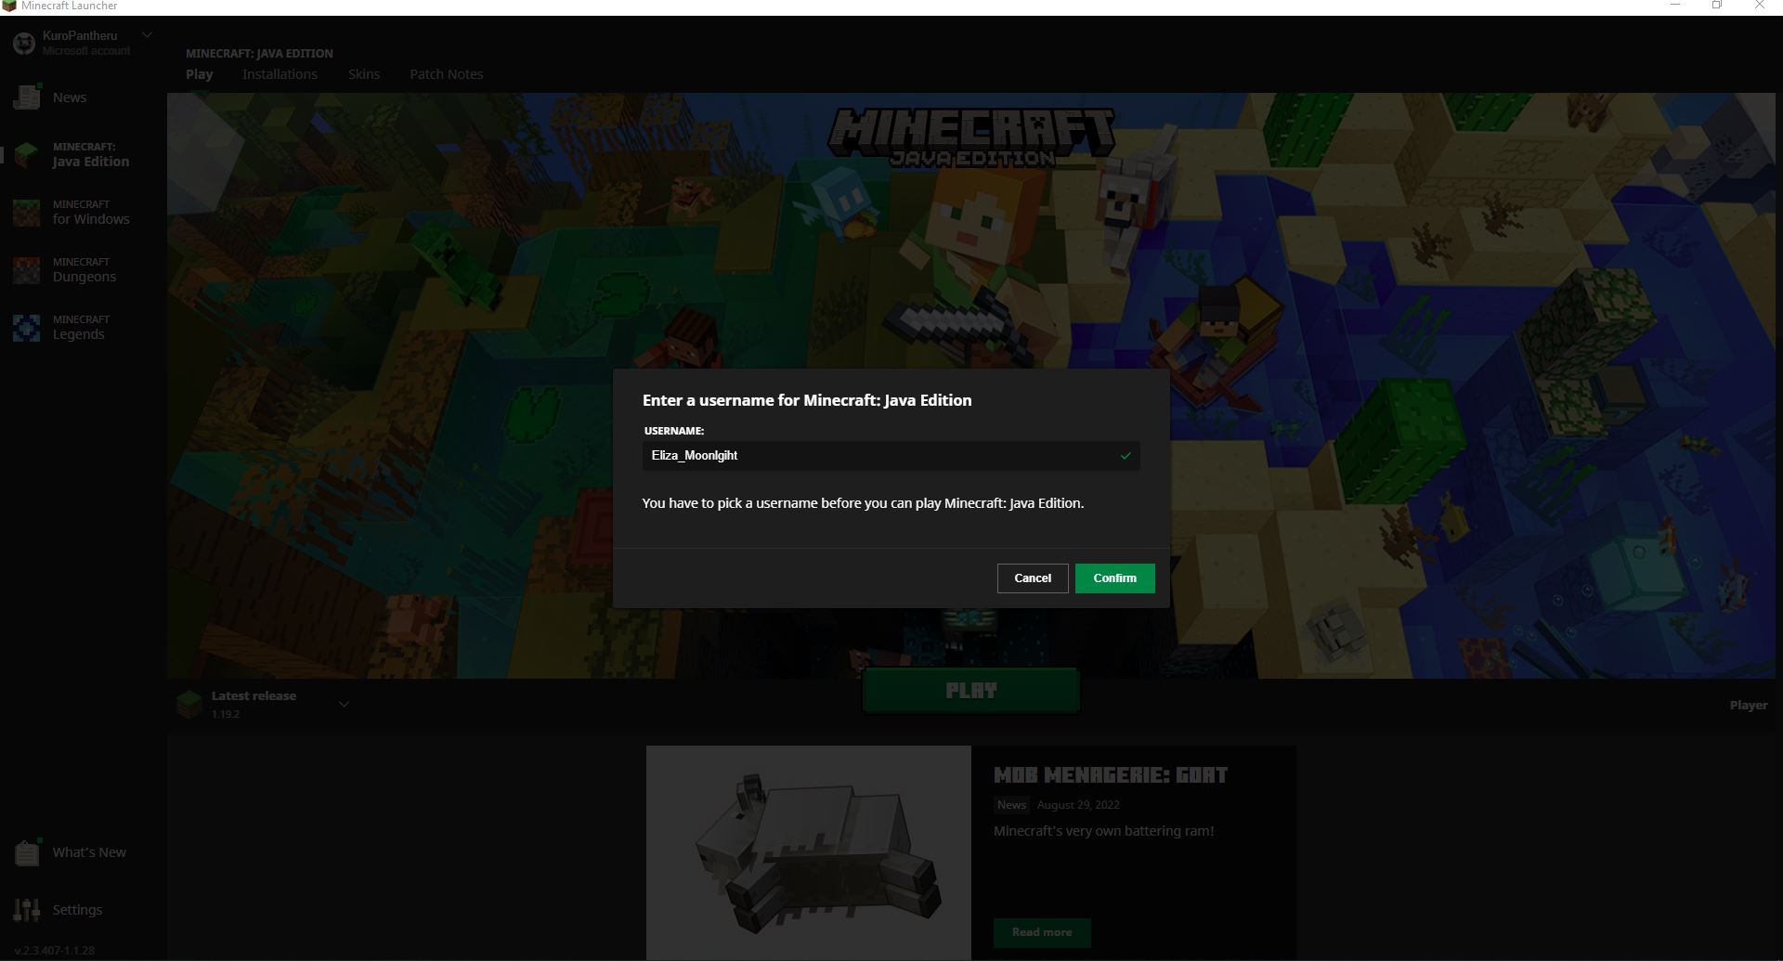Click the green checkmark in username field
The height and width of the screenshot is (961, 1783).
(x=1126, y=456)
